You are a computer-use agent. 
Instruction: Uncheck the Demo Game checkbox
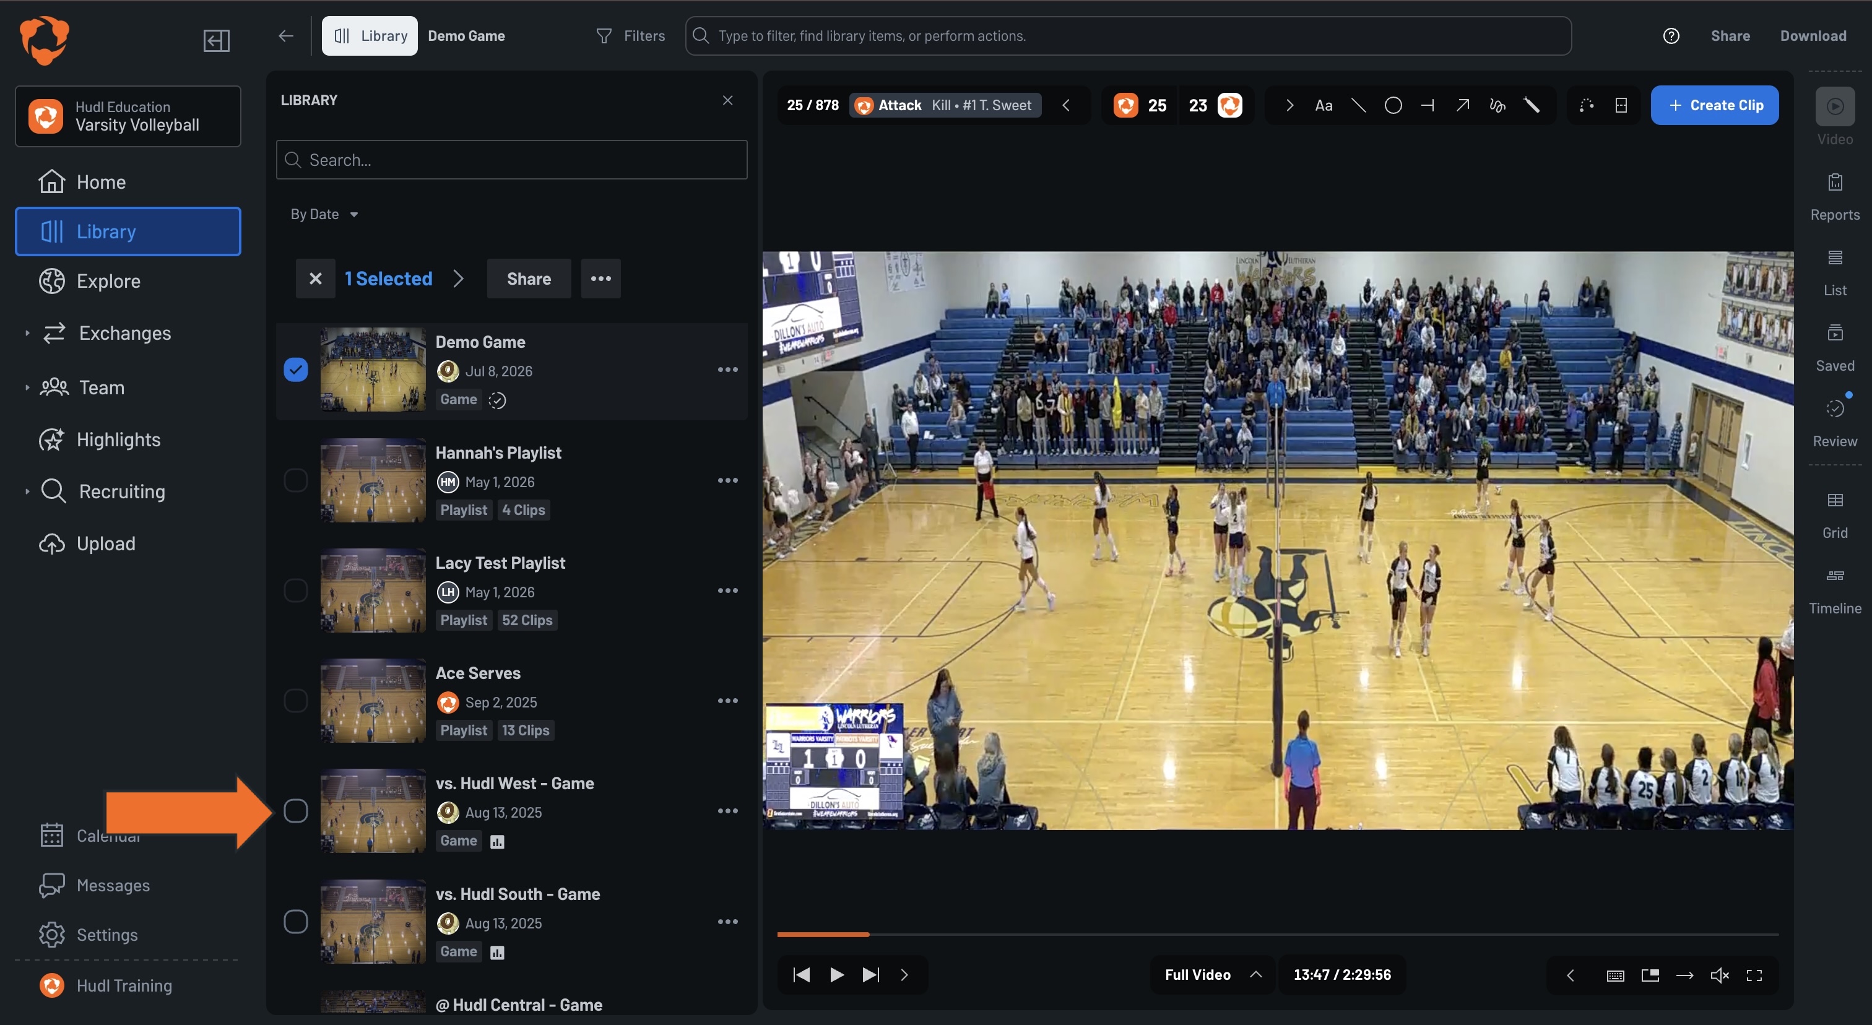click(x=295, y=370)
